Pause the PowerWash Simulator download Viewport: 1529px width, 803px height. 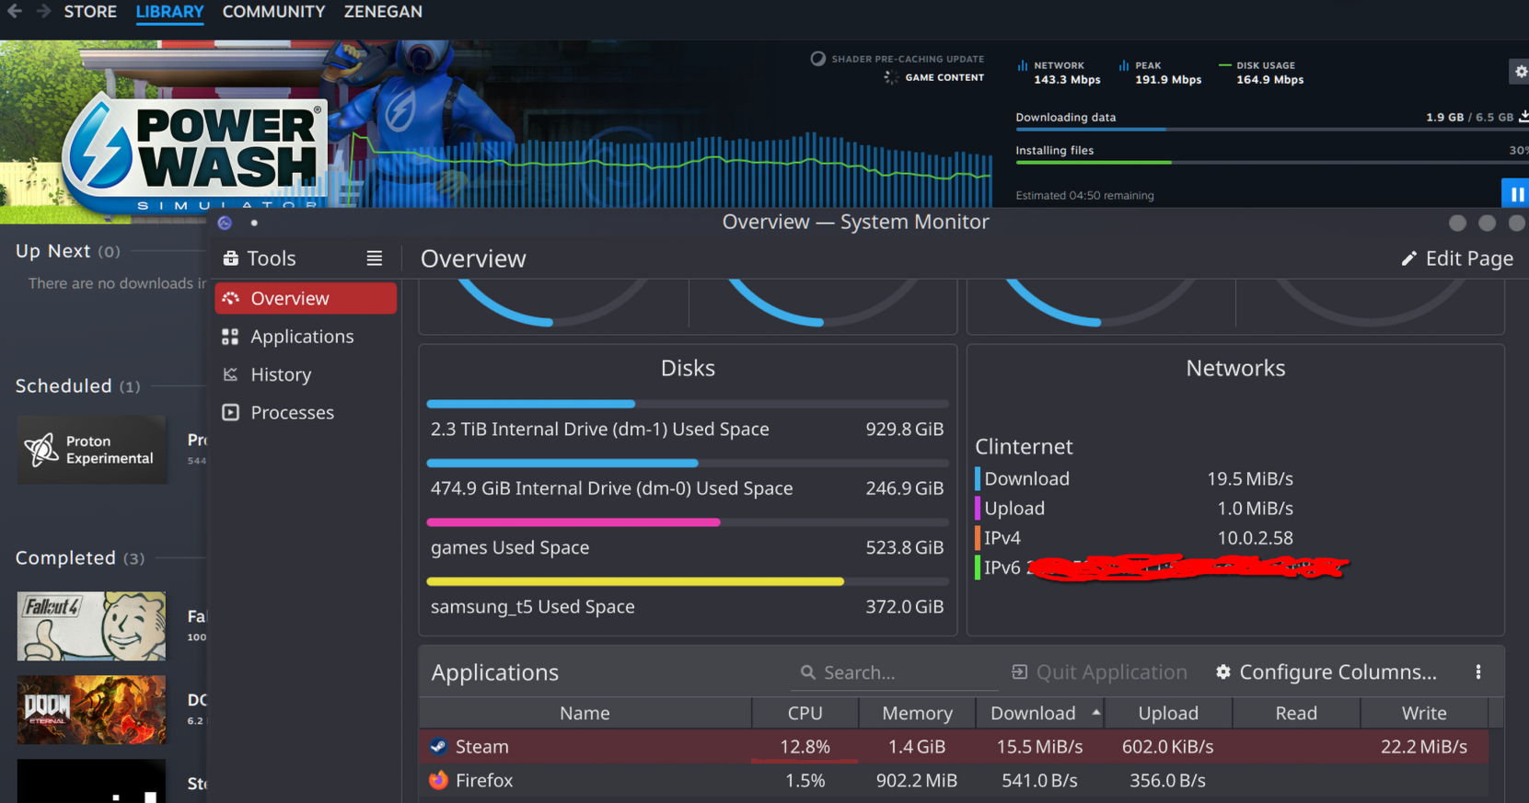[x=1515, y=194]
